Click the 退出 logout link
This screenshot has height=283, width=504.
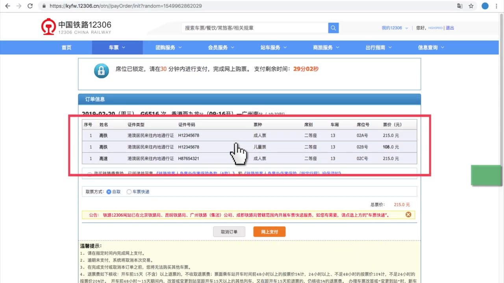(450, 28)
